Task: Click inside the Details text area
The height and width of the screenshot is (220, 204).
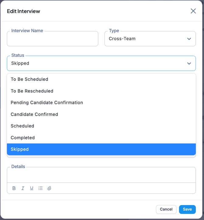Action: (101, 175)
